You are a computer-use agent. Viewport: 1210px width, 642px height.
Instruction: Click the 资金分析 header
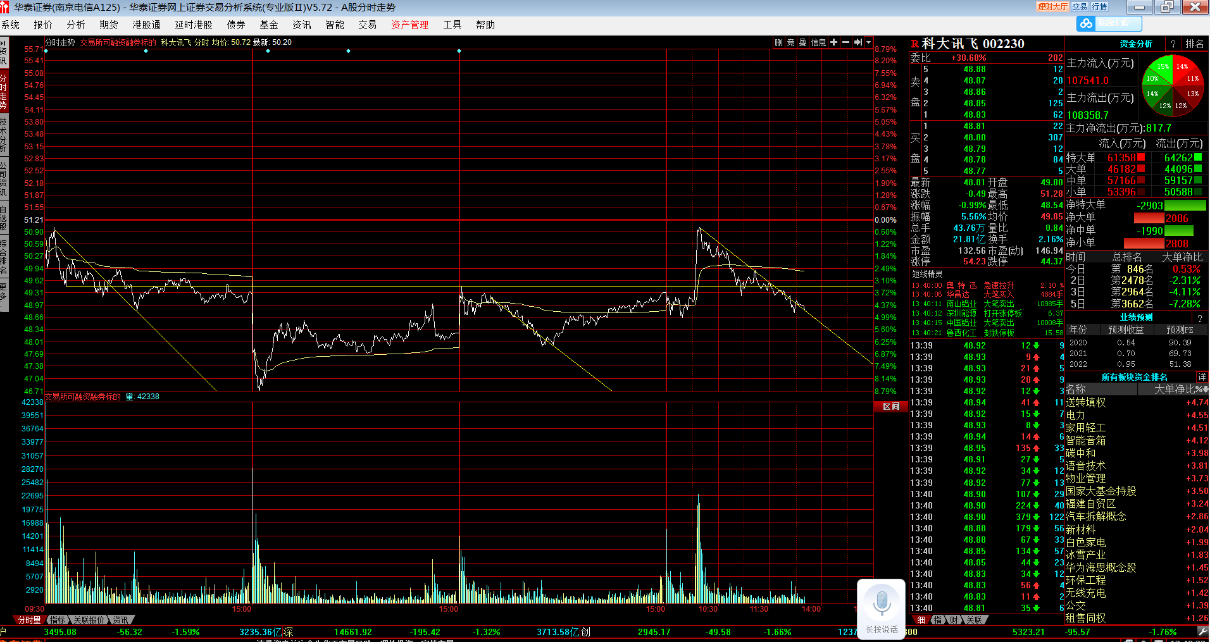click(1136, 44)
